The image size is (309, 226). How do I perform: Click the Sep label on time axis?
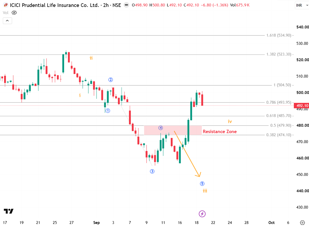[97, 222]
